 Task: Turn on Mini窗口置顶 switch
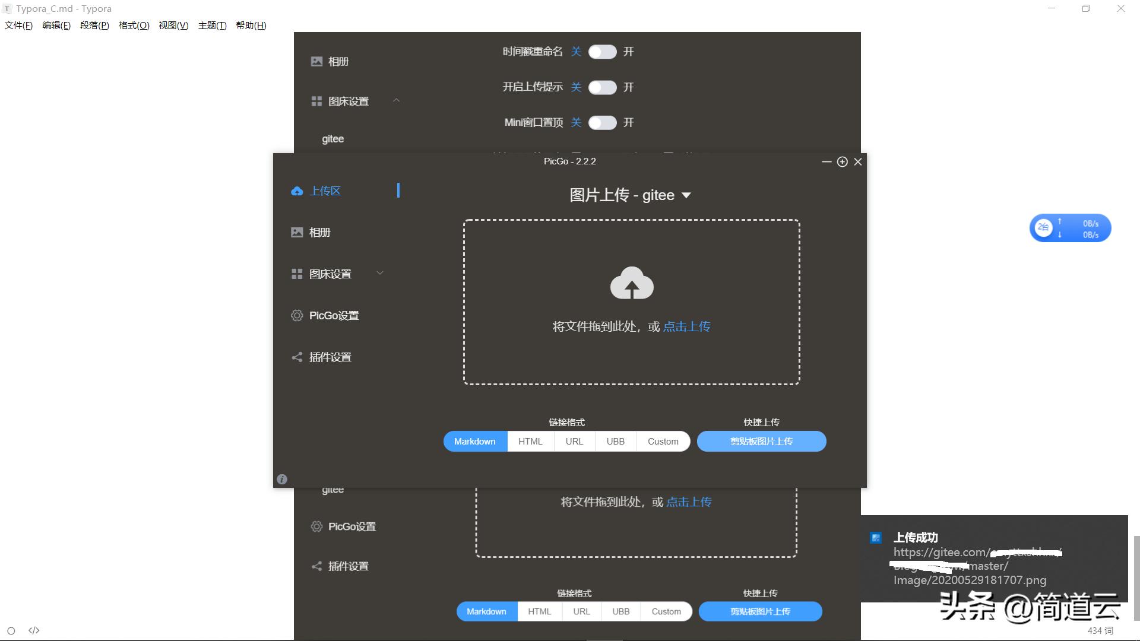point(602,122)
